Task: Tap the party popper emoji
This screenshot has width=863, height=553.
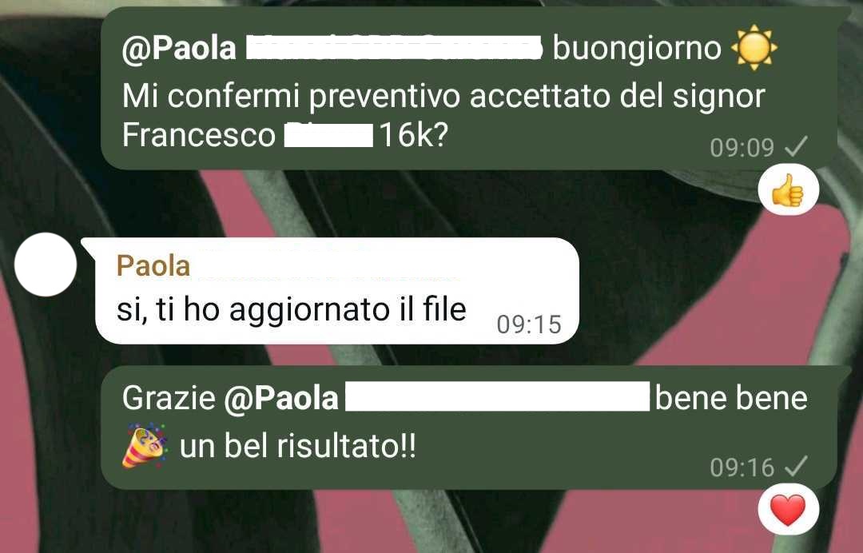Action: (x=144, y=446)
